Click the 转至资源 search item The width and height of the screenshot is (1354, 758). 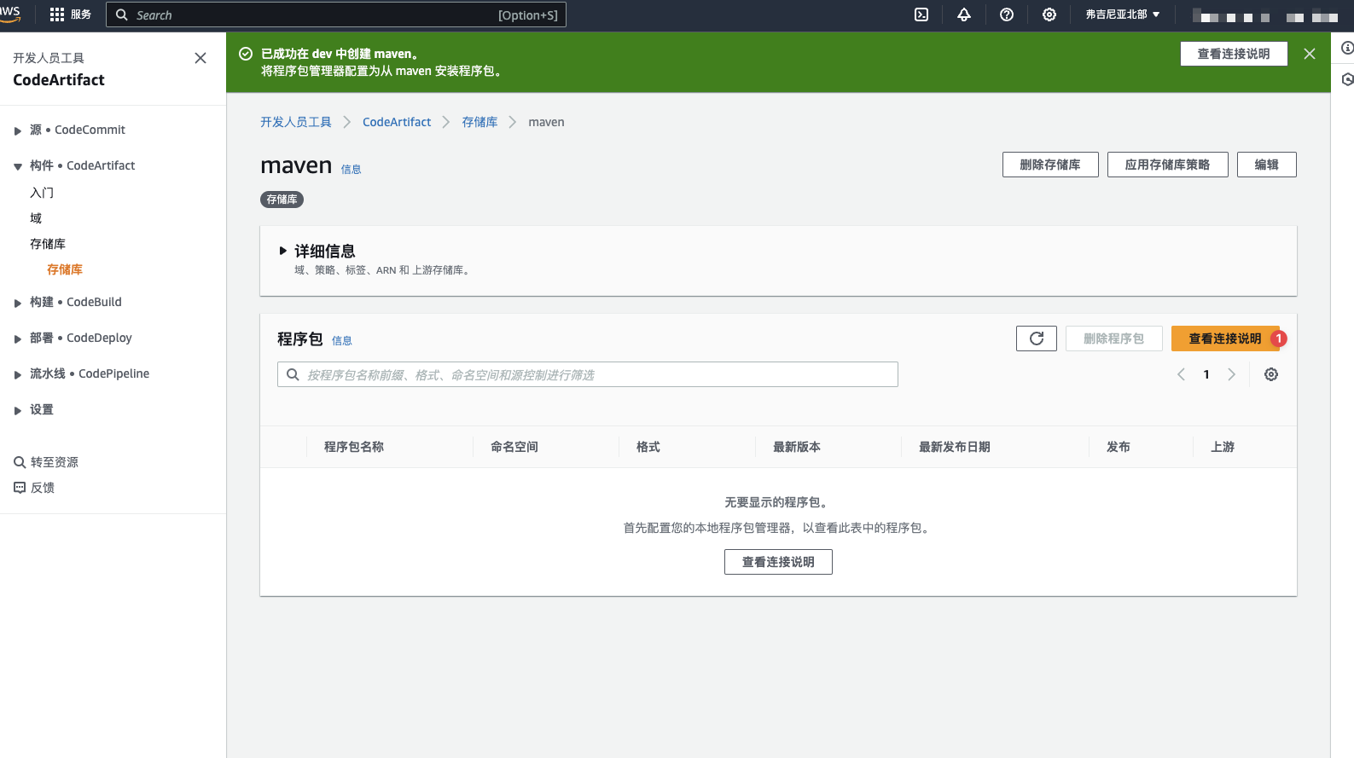pyautogui.click(x=46, y=462)
